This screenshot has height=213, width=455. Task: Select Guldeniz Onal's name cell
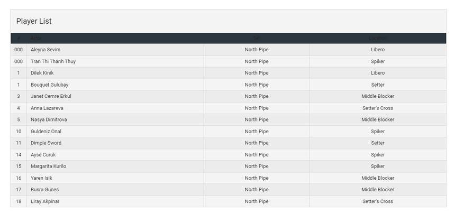click(x=46, y=131)
